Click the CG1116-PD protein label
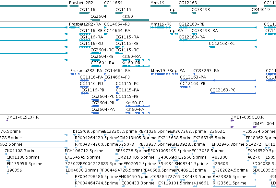The height and width of the screenshot is (188, 276). pos(91,84)
